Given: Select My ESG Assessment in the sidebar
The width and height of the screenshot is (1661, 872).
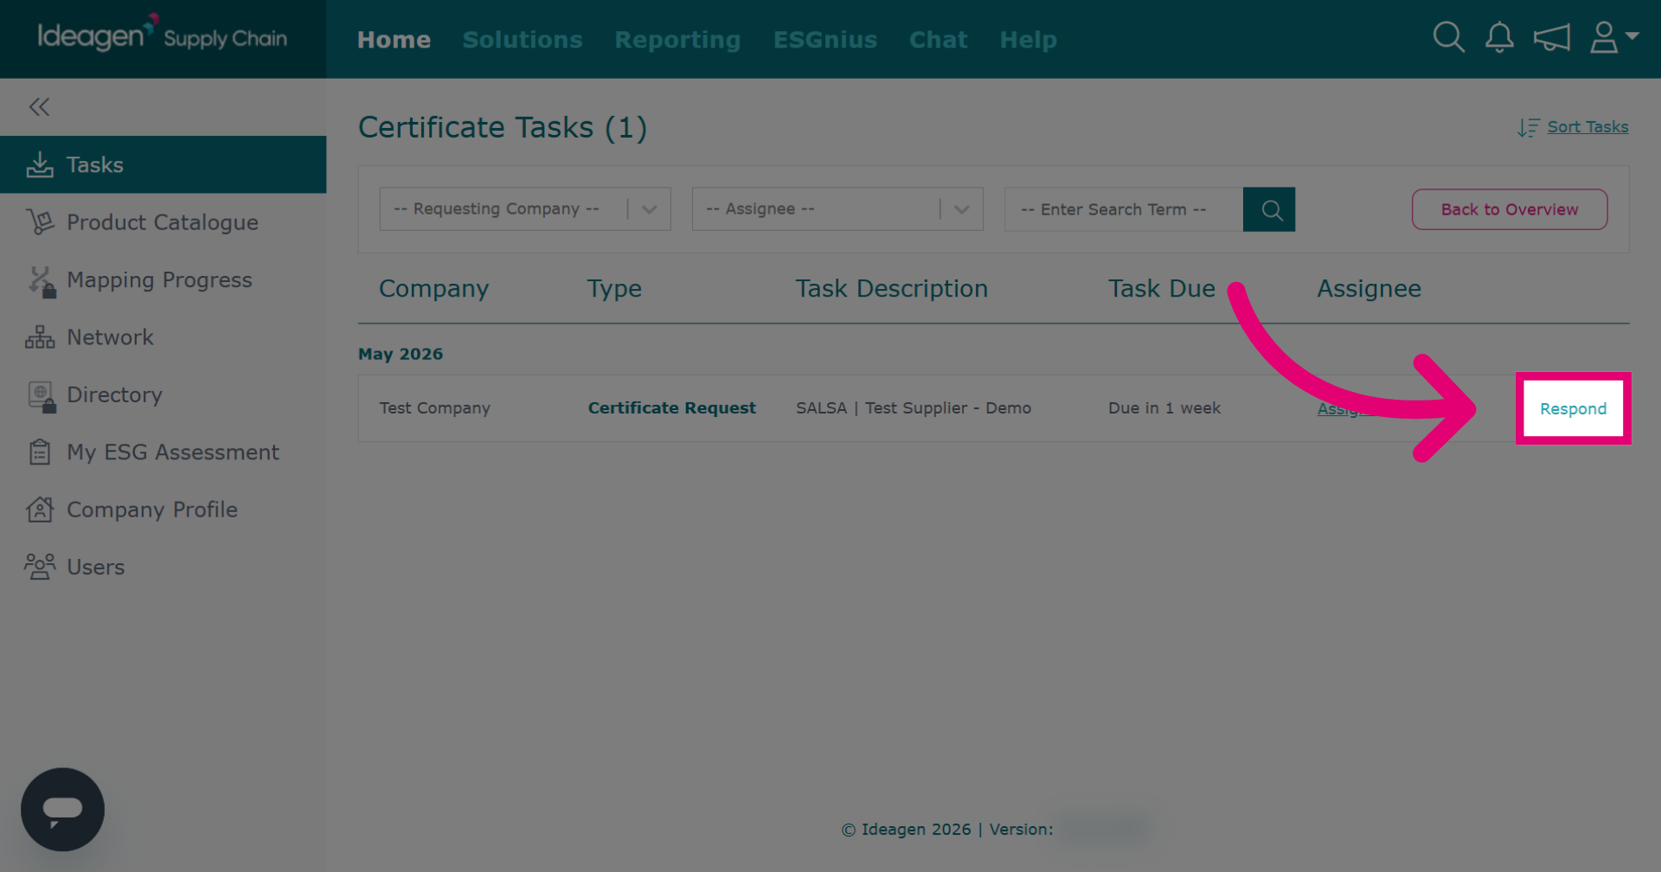Looking at the screenshot, I should tap(163, 452).
